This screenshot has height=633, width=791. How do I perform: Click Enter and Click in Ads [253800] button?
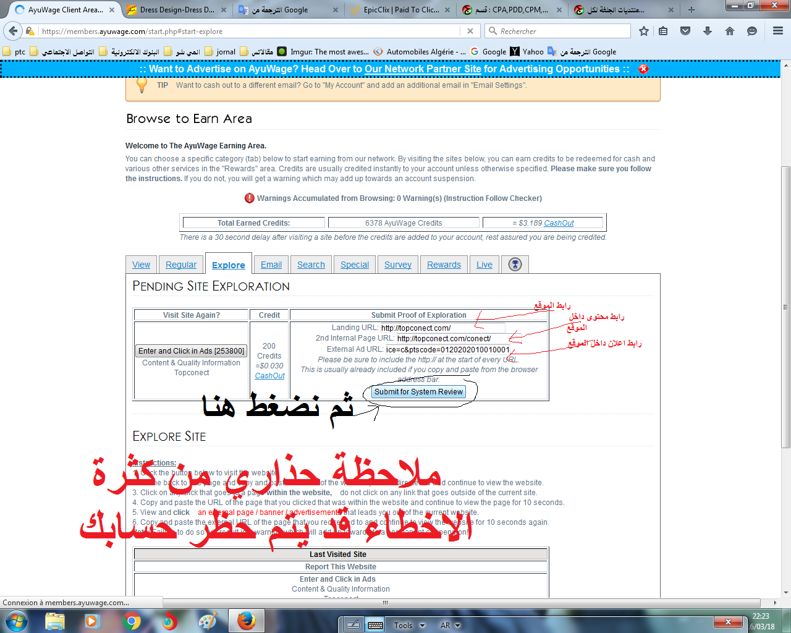point(192,351)
